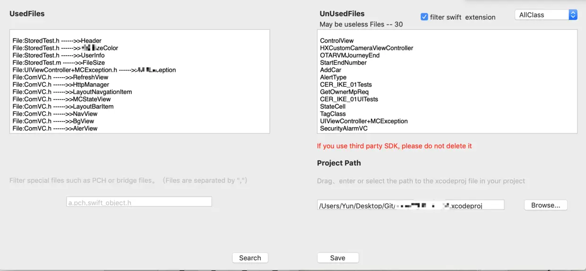Click the Search button
The width and height of the screenshot is (586, 271).
point(250,258)
